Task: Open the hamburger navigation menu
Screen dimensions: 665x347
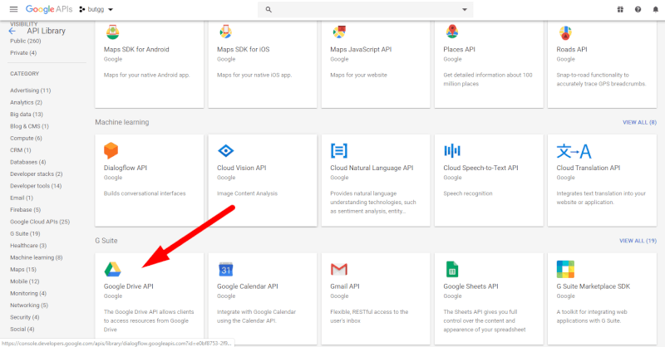Action: pos(12,9)
